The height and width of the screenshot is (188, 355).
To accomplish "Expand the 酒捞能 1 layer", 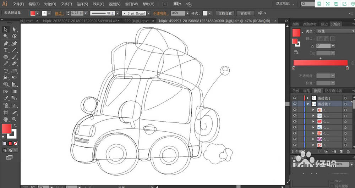I will click(308, 98).
